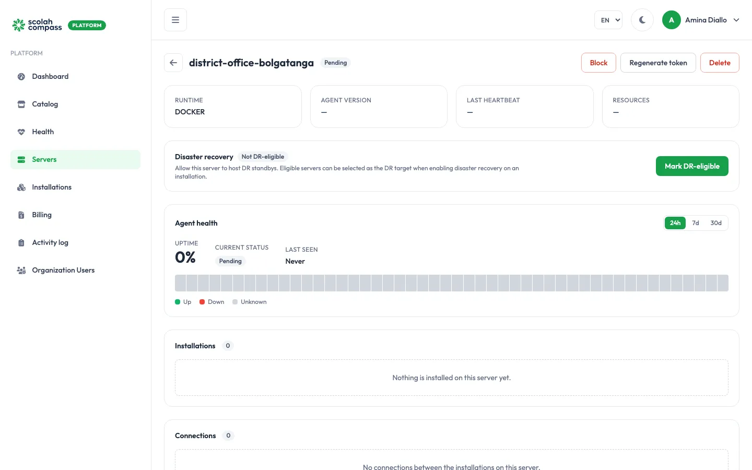The image size is (752, 470).
Task: Click the Block button
Action: (598, 63)
